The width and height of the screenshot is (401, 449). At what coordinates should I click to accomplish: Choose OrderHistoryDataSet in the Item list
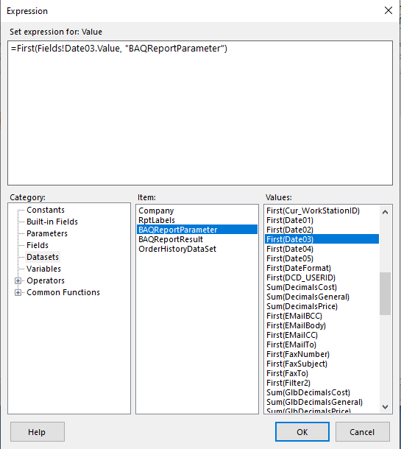196,249
